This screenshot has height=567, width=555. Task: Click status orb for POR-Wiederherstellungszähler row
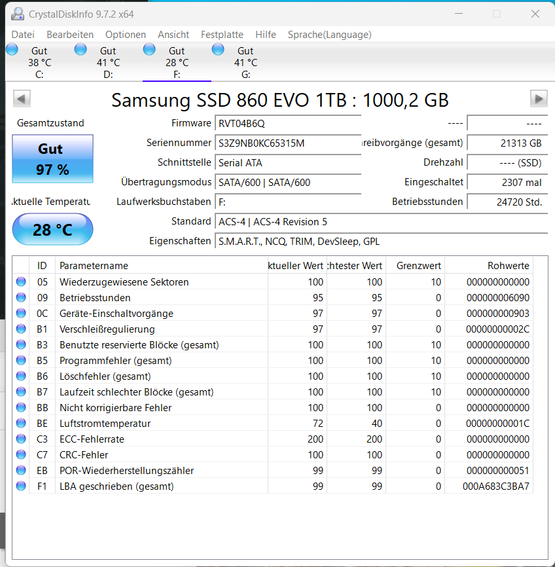(x=21, y=471)
